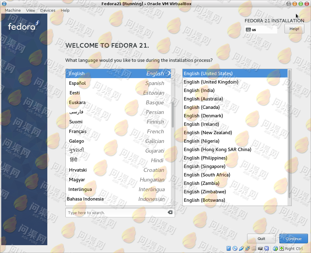Choose English (New Zealand) locale
Viewport: 311px width, 253px height.
(235, 133)
